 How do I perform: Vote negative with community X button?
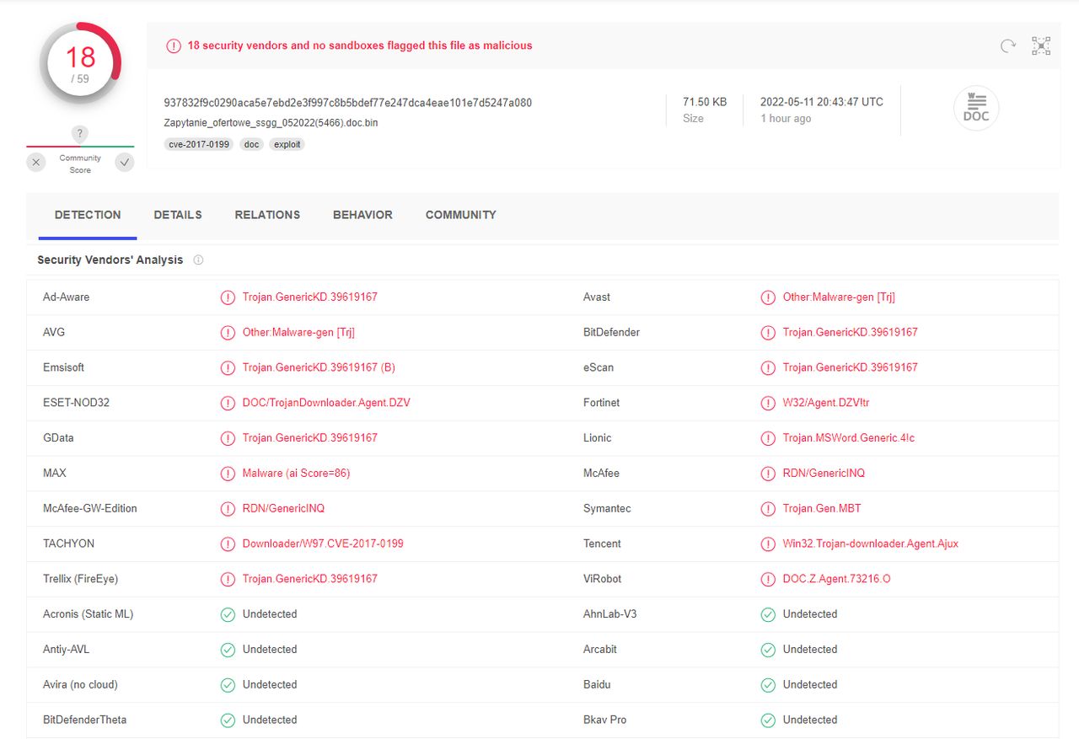[36, 163]
